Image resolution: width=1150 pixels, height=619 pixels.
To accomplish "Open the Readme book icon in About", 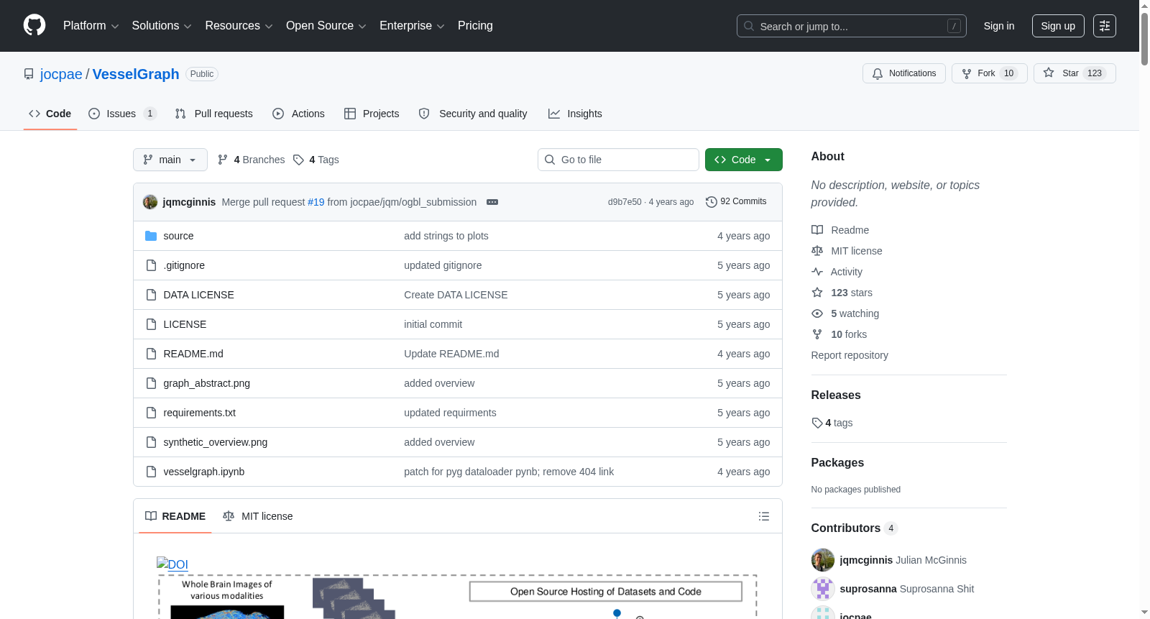I will [817, 230].
